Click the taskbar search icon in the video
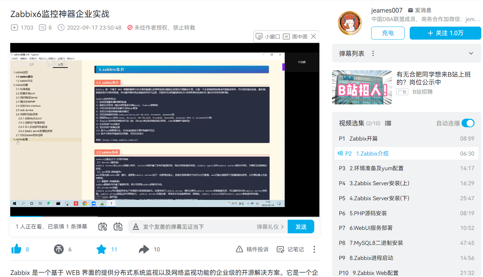Image resolution: width=483 pixels, height=277 pixels. [x=23, y=204]
